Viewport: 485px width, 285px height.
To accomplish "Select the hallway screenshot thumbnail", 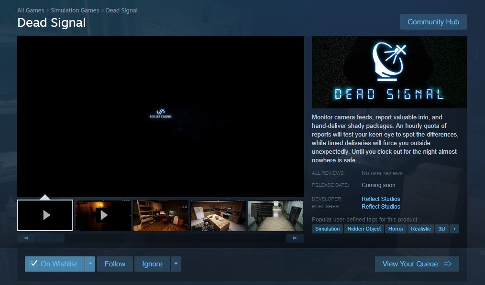I will pos(276,215).
